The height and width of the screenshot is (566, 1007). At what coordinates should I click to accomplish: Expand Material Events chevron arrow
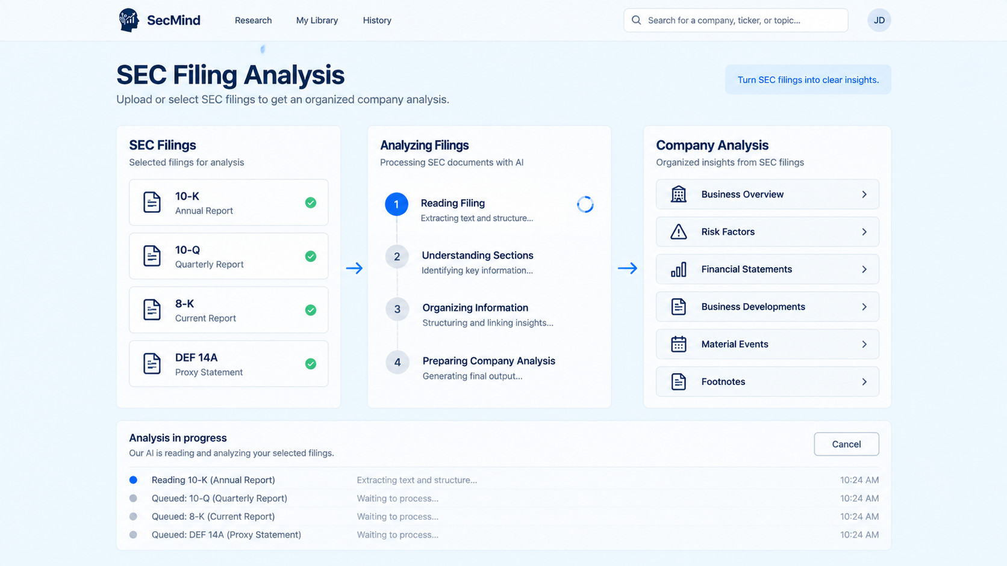pos(864,344)
